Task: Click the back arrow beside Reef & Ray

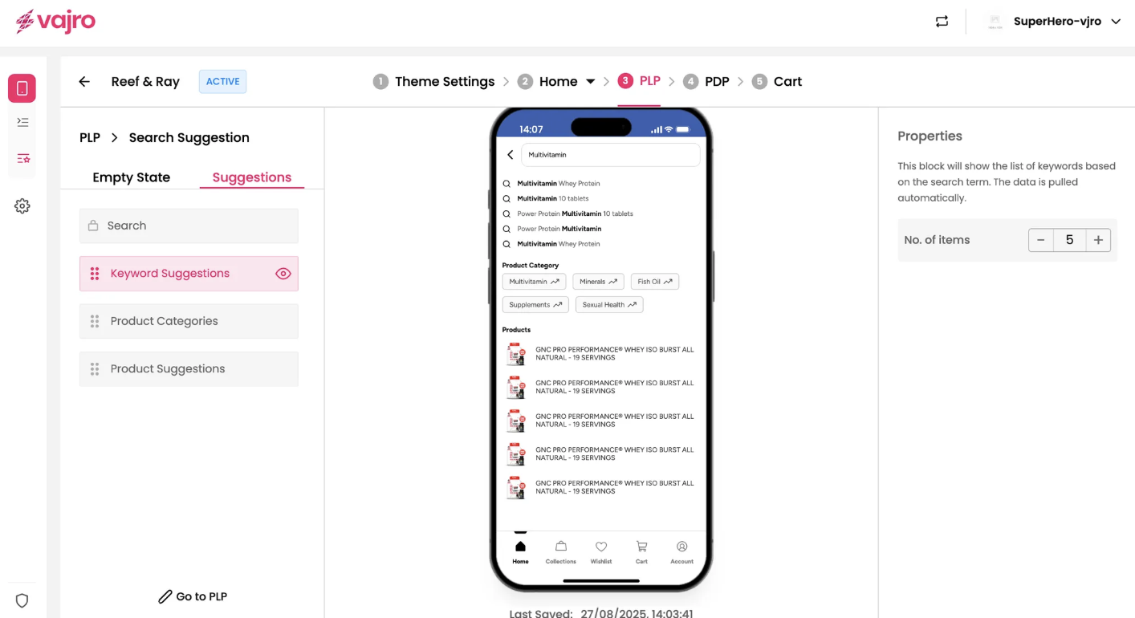Action: pos(84,82)
